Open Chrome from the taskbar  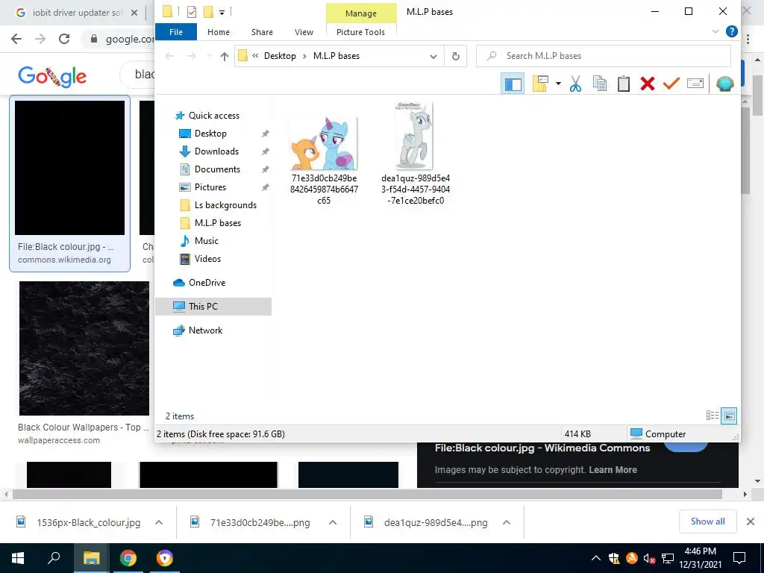(128, 558)
